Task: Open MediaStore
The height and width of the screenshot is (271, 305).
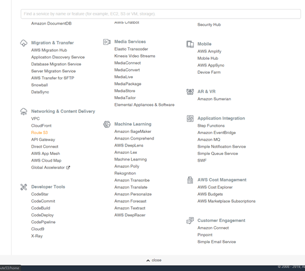Action: pos(124,91)
